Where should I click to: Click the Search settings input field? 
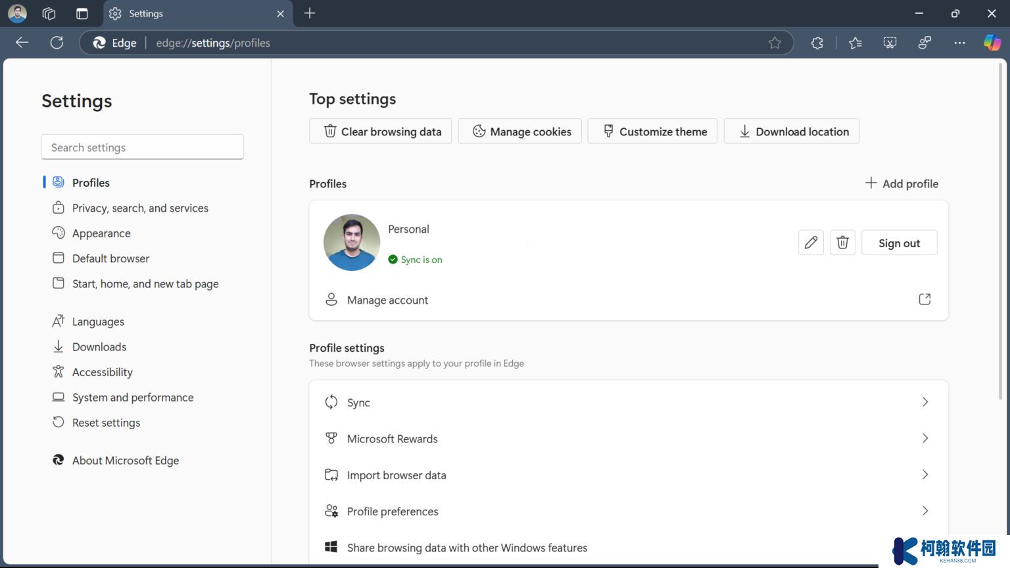click(142, 147)
